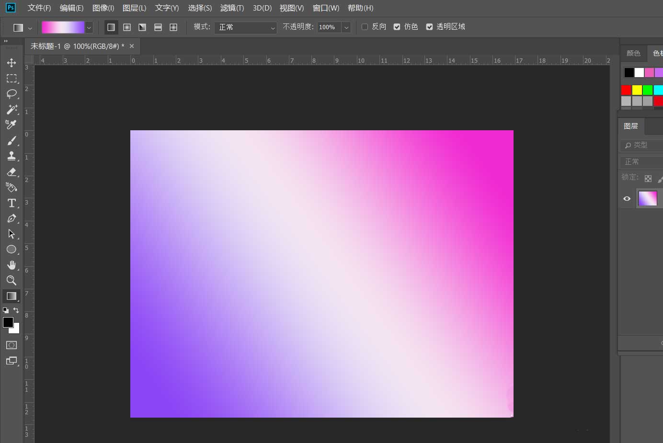Image resolution: width=663 pixels, height=443 pixels.
Task: Hide the gradient layer with eye icon
Action: [627, 198]
